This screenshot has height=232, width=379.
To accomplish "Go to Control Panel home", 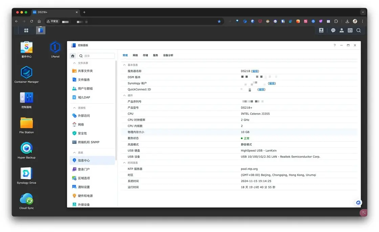I will click(73, 56).
